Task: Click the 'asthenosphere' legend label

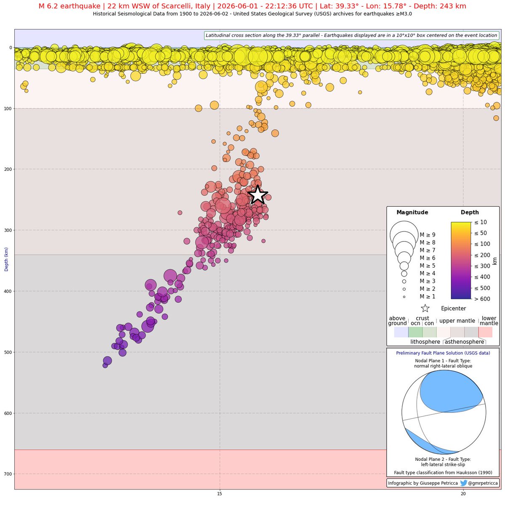Action: click(464, 342)
